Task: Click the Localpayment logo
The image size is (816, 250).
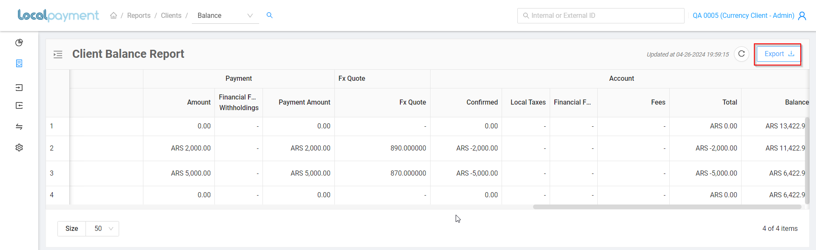Action: [58, 15]
